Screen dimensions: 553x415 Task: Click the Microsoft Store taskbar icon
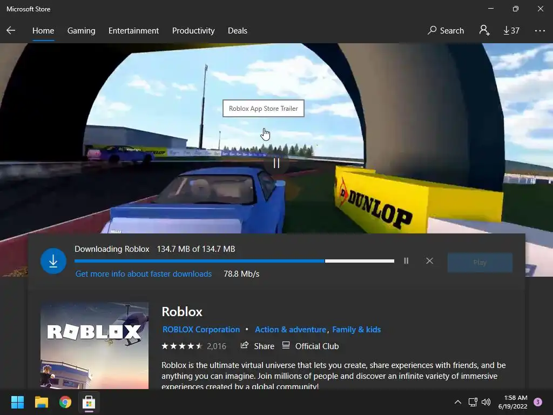[89, 402]
